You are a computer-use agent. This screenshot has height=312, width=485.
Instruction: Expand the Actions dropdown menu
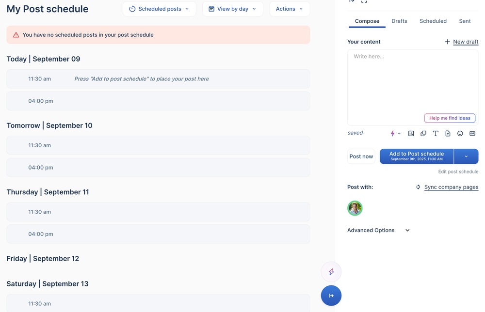click(289, 9)
